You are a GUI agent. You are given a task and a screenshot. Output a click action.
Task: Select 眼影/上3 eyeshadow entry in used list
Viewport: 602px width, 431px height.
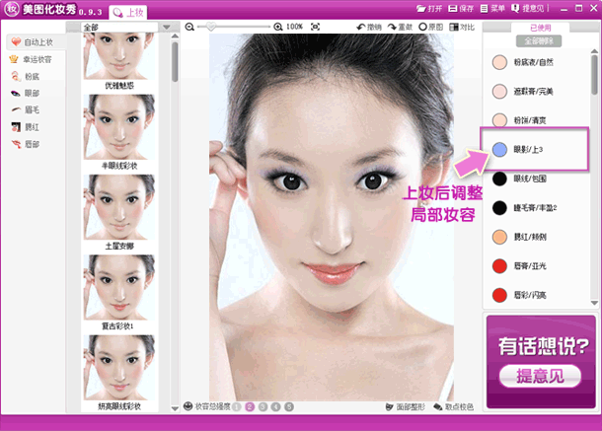[533, 149]
